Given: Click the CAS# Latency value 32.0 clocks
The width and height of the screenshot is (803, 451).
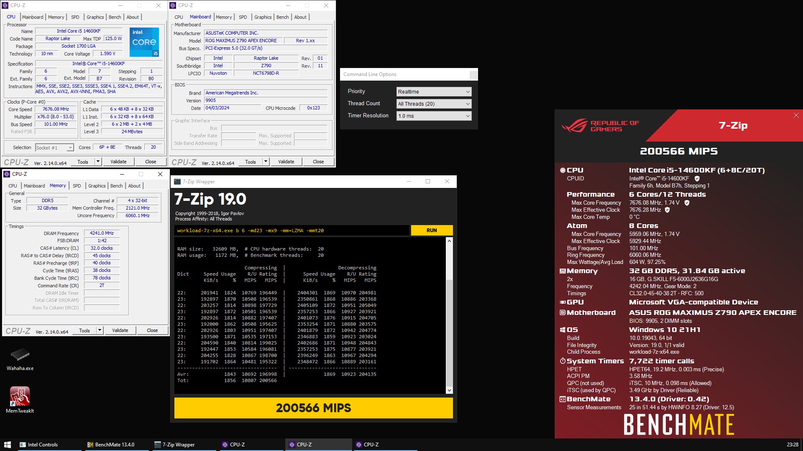Looking at the screenshot, I should click(102, 248).
